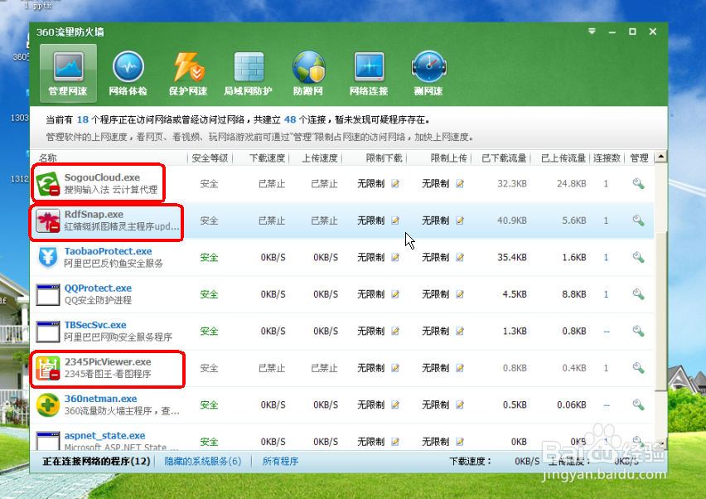Click the SogouCloud.exe program icon
Image resolution: width=706 pixels, height=499 pixels.
pyautogui.click(x=48, y=184)
